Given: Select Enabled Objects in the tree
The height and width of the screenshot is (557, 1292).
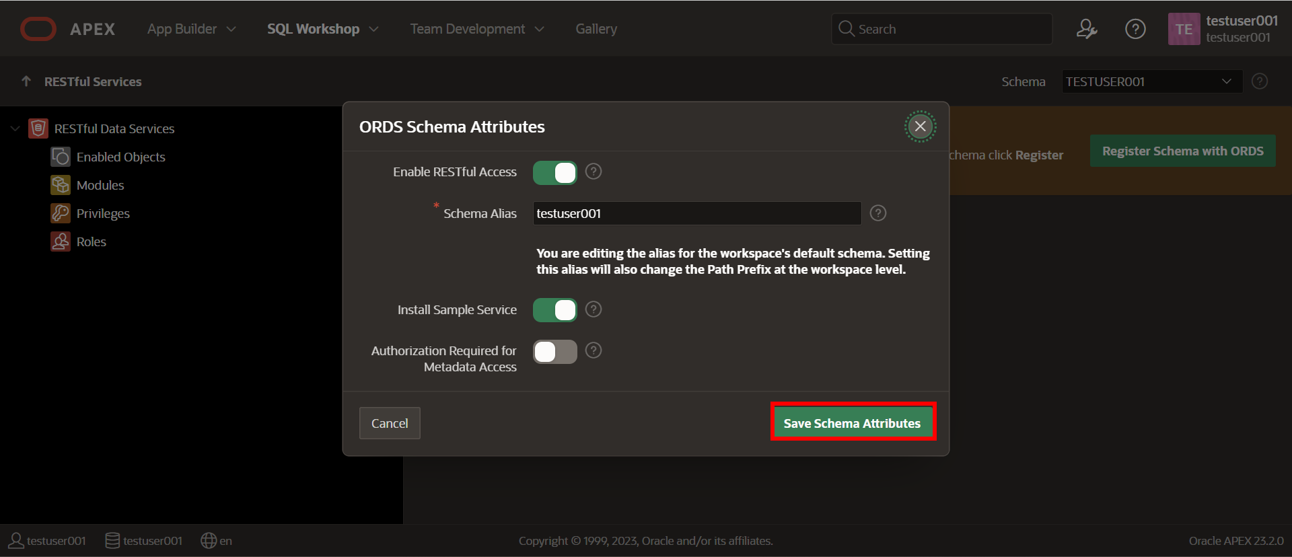Looking at the screenshot, I should pos(121,157).
